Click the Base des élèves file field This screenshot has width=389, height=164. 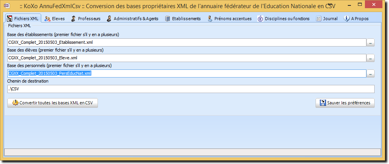[187, 58]
